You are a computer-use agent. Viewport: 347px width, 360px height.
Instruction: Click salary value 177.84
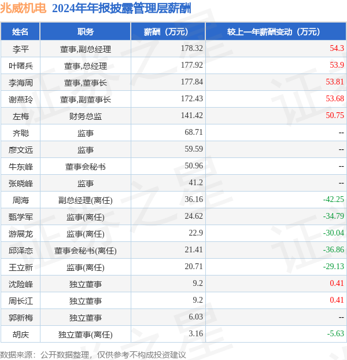tap(192, 82)
